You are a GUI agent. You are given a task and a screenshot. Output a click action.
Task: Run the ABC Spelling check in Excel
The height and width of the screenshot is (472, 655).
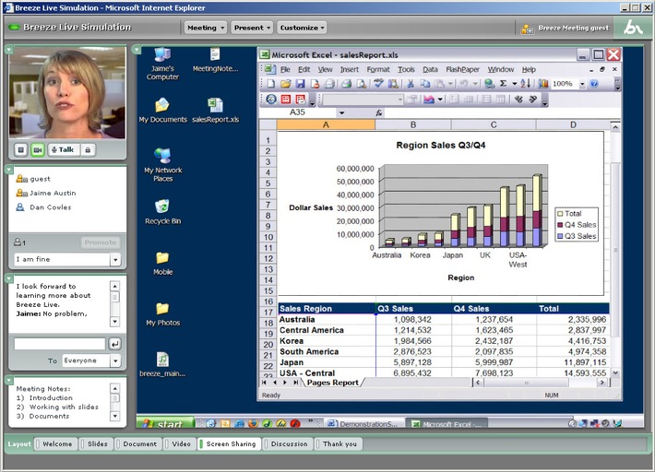tap(378, 84)
